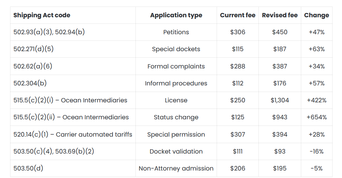
Task: Select the Revised fee header cell
Action: tap(280, 15)
